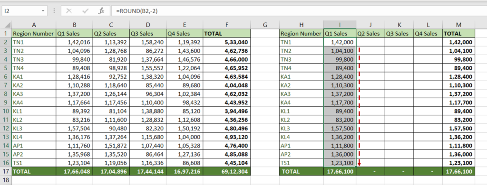Select column L header

(x=428, y=25)
